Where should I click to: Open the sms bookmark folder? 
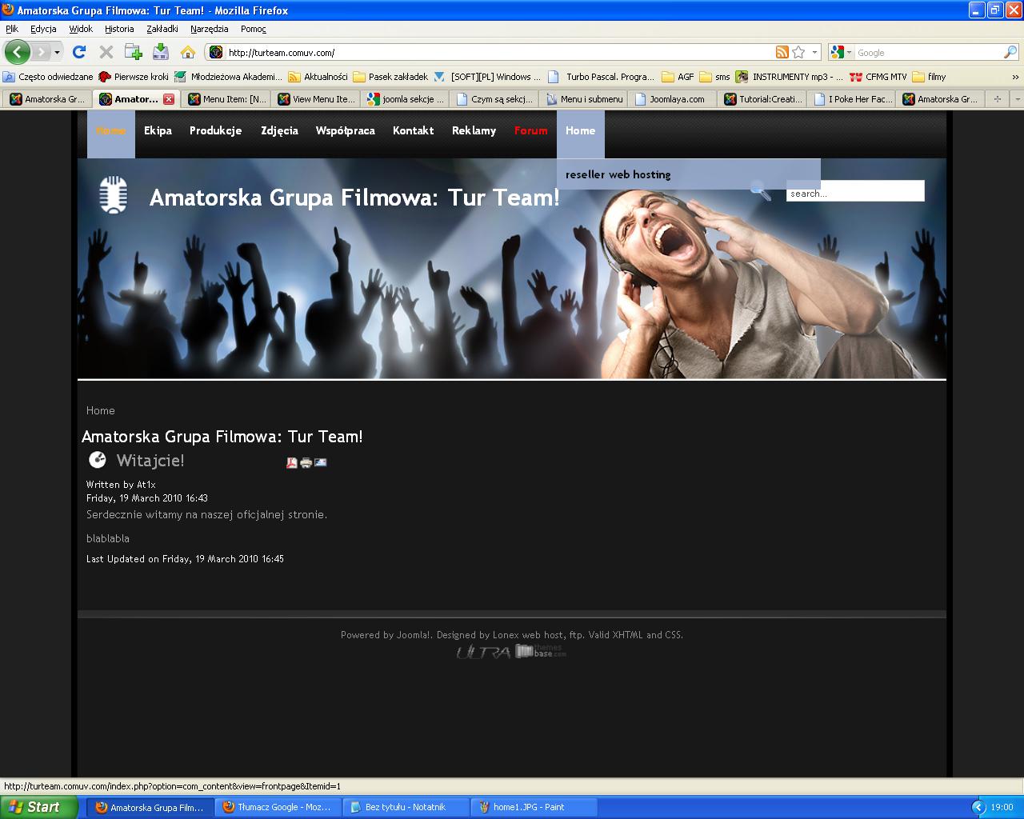[x=715, y=77]
